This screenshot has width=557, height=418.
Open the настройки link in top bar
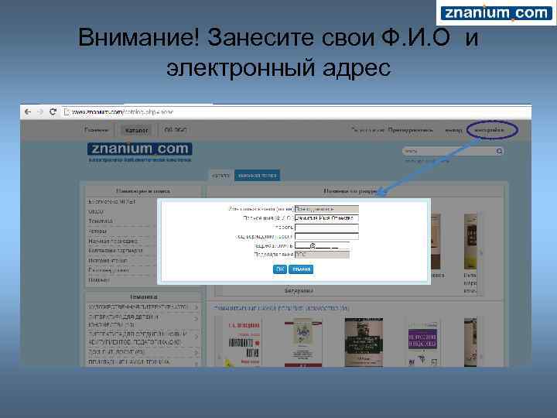click(x=489, y=130)
